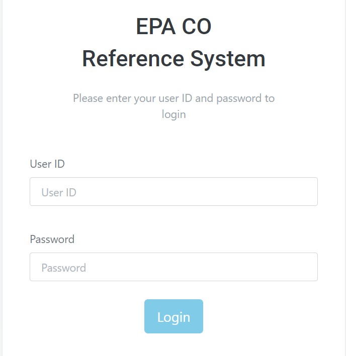
Task: Click the "EPA CO" heading text
Action: point(174,27)
